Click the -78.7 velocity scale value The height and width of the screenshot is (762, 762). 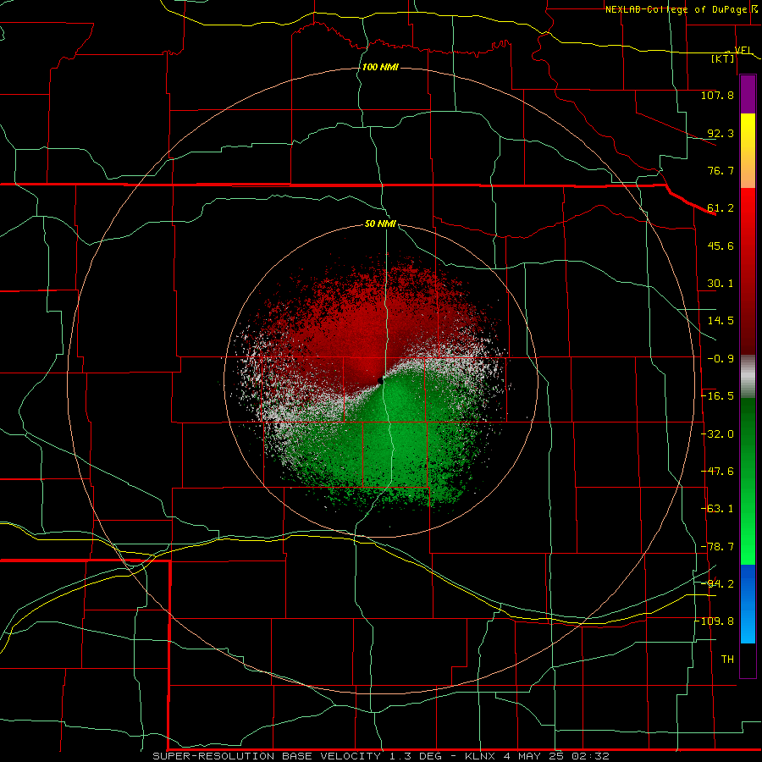click(x=717, y=547)
